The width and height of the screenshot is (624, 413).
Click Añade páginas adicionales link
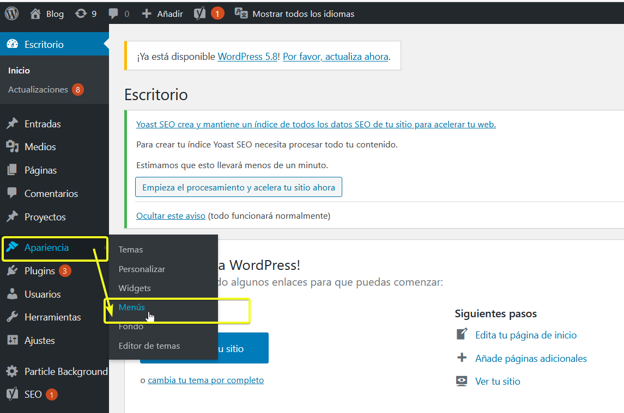click(531, 359)
